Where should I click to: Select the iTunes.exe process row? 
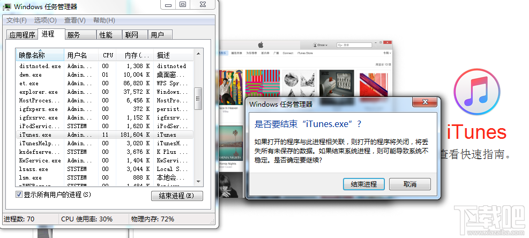tap(105, 135)
